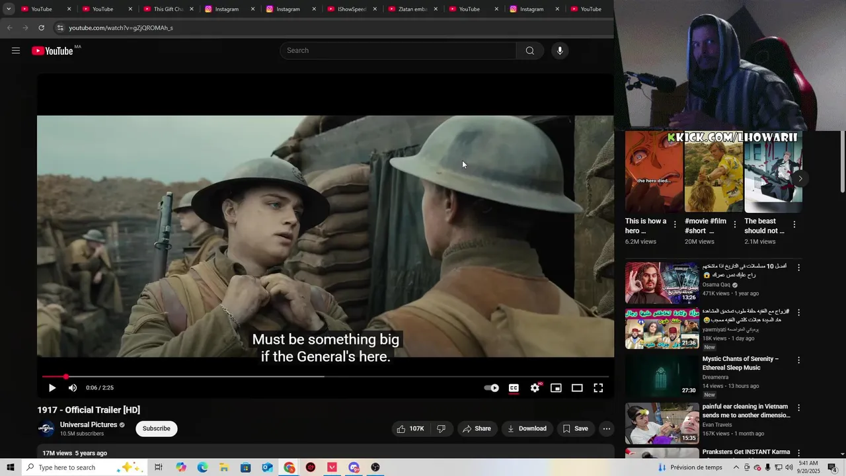Play the 1917 trailer video

(x=52, y=388)
